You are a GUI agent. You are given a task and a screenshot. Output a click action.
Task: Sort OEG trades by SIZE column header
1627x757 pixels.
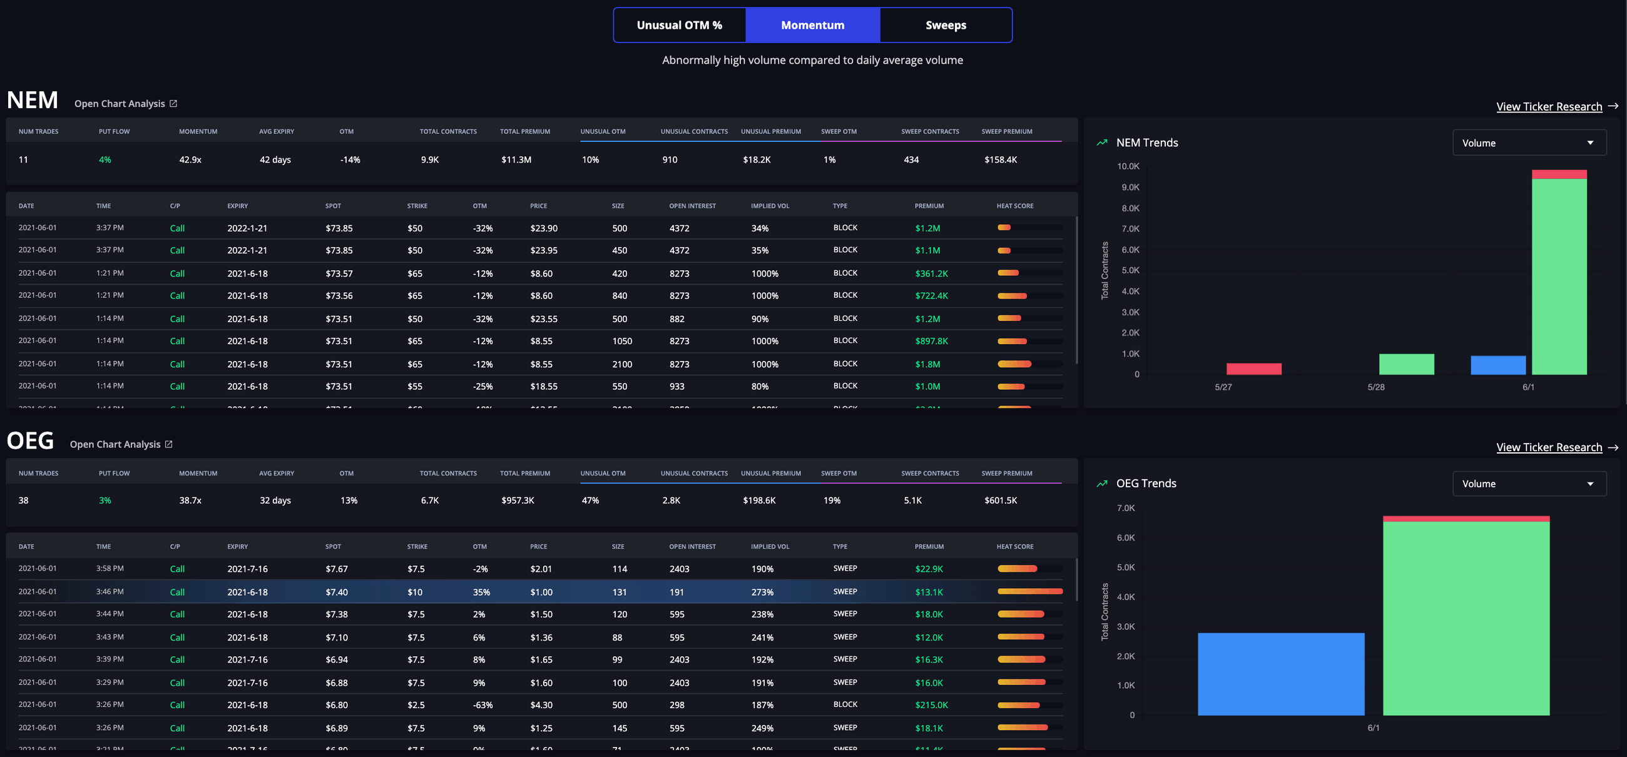(618, 547)
